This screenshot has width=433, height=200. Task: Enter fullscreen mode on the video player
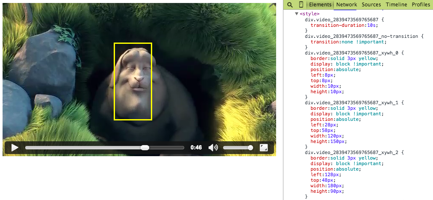(x=264, y=148)
